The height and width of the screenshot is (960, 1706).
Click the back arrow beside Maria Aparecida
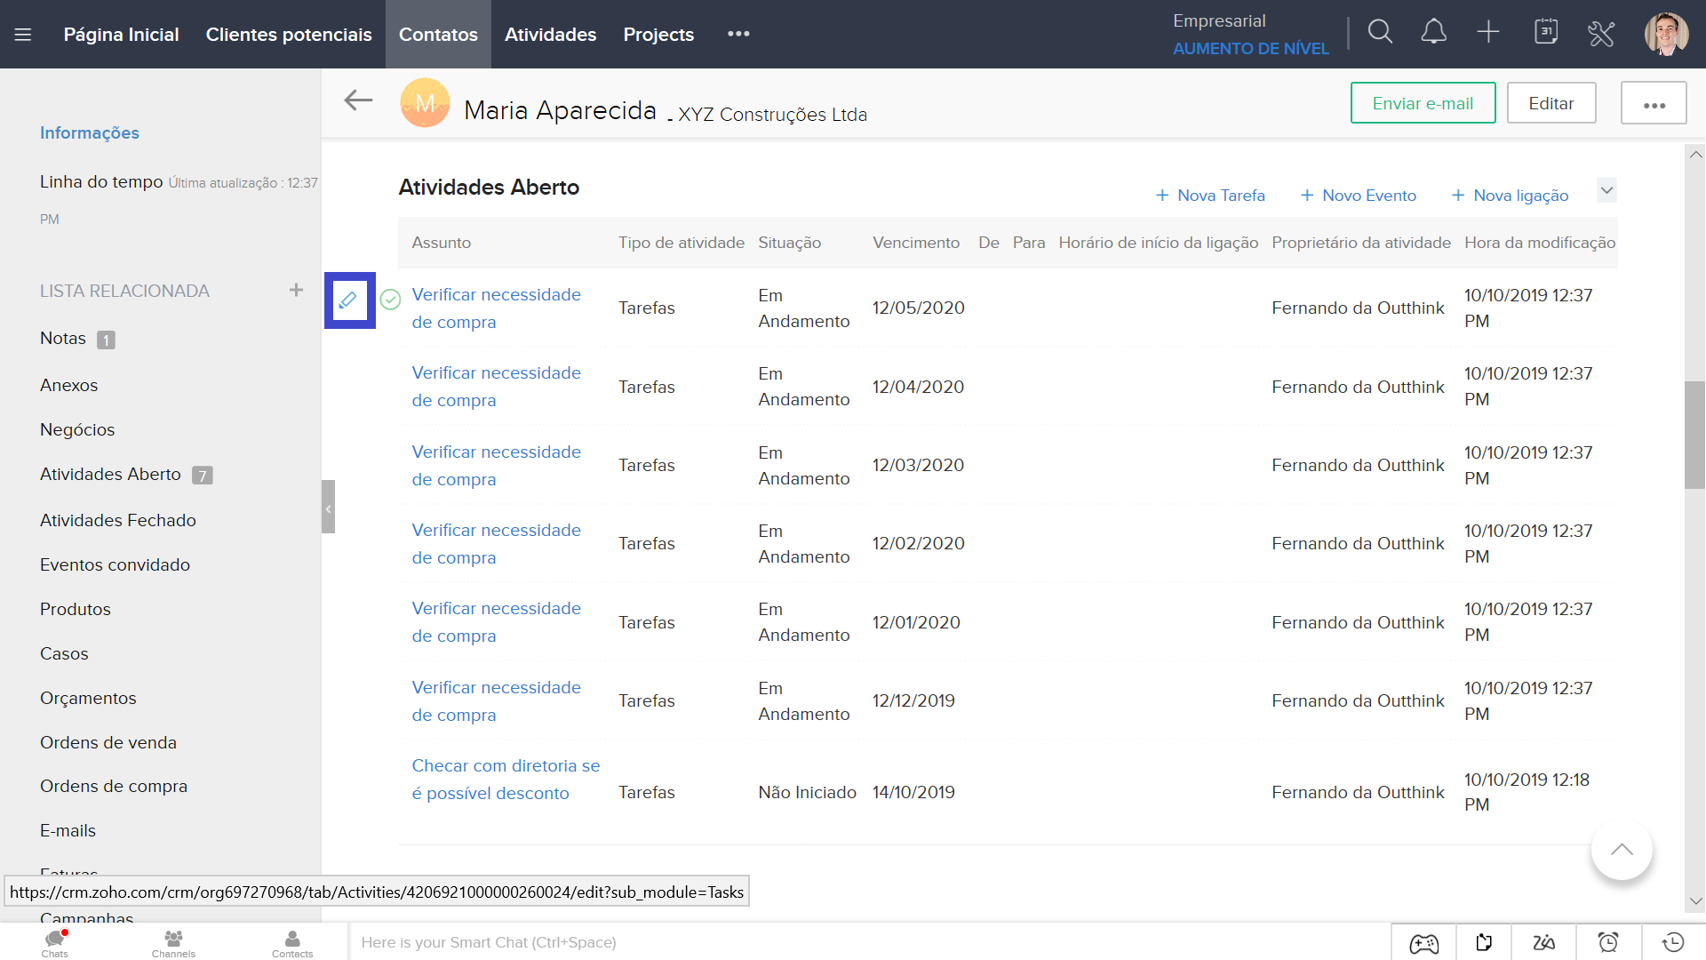click(x=358, y=100)
